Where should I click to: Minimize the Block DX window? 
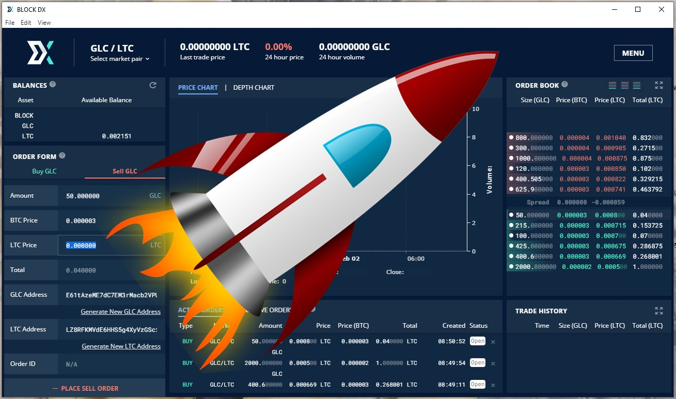pos(615,9)
